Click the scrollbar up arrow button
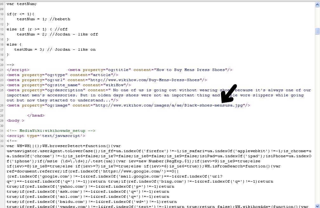320x208 pixels. click(317, 4)
